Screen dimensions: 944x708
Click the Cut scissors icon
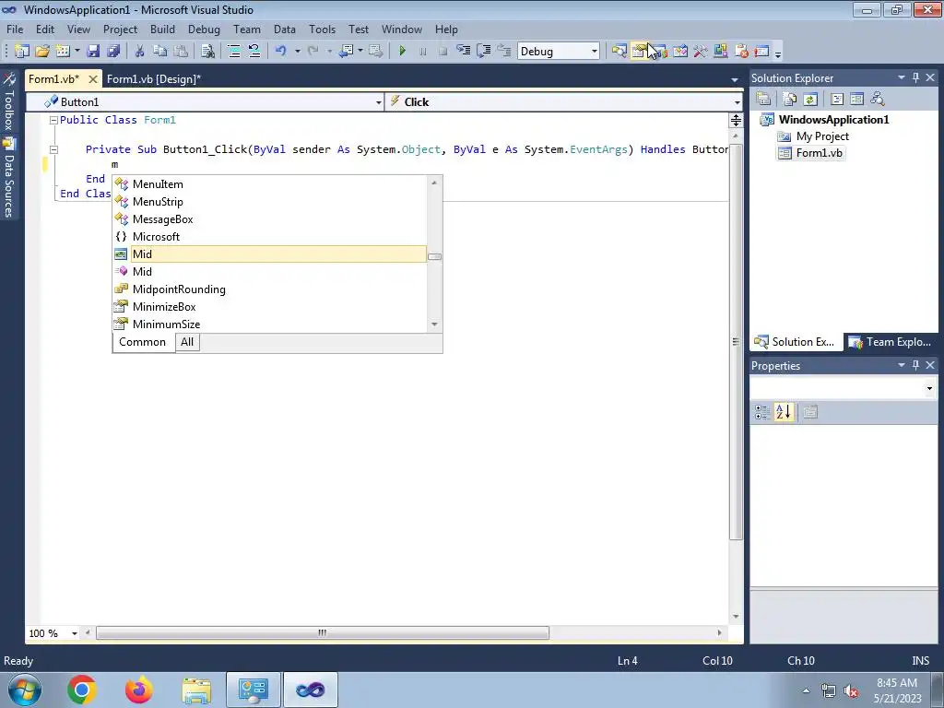tap(139, 52)
